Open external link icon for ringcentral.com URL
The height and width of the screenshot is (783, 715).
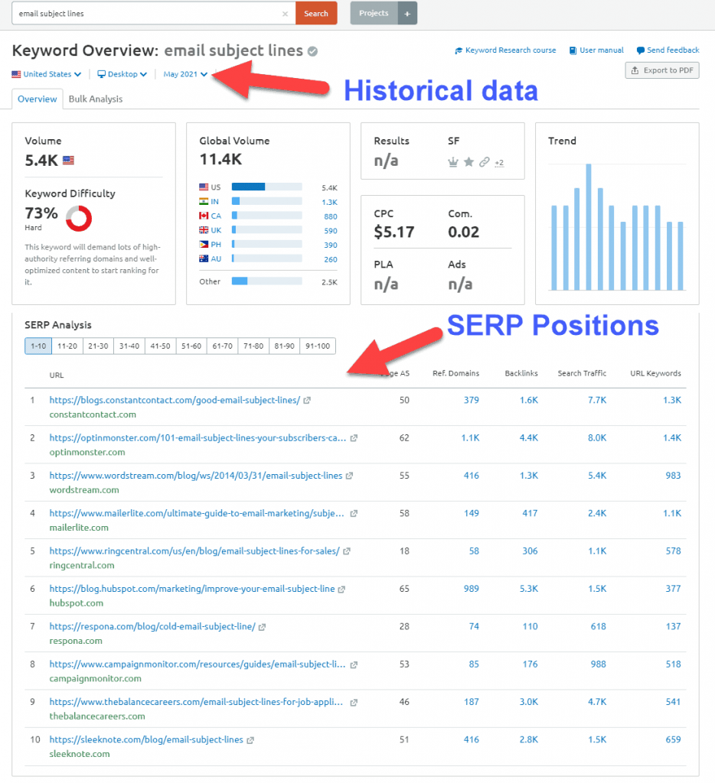(347, 551)
